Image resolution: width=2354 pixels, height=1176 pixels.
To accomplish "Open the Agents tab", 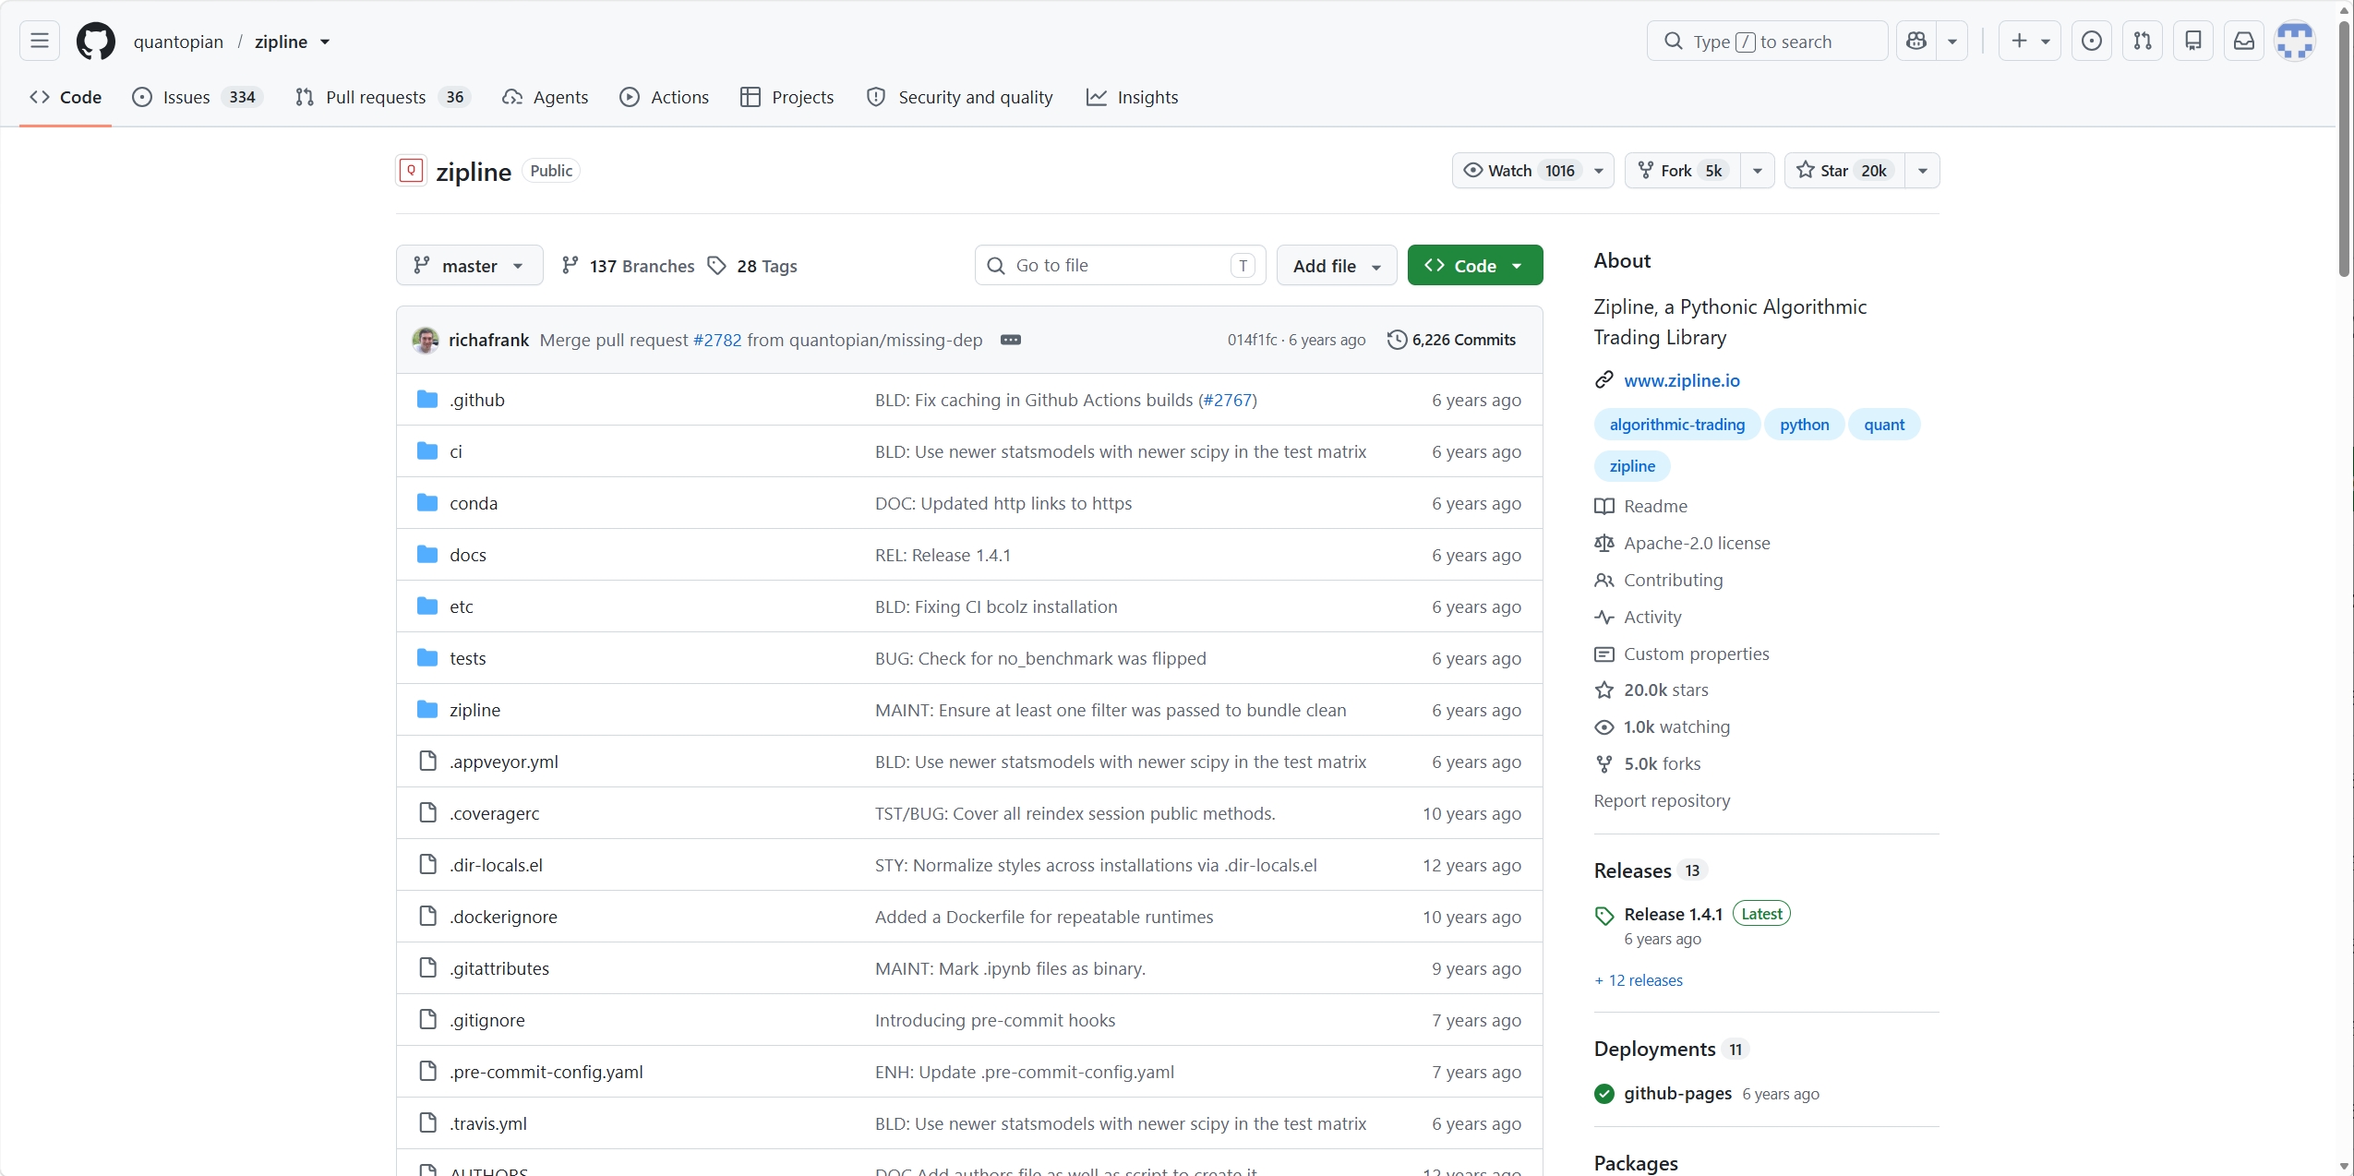I will pos(545,97).
